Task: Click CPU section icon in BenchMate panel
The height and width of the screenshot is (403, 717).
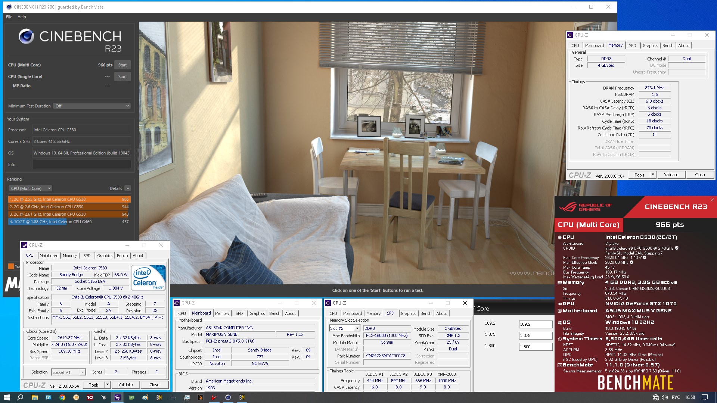Action: 560,237
